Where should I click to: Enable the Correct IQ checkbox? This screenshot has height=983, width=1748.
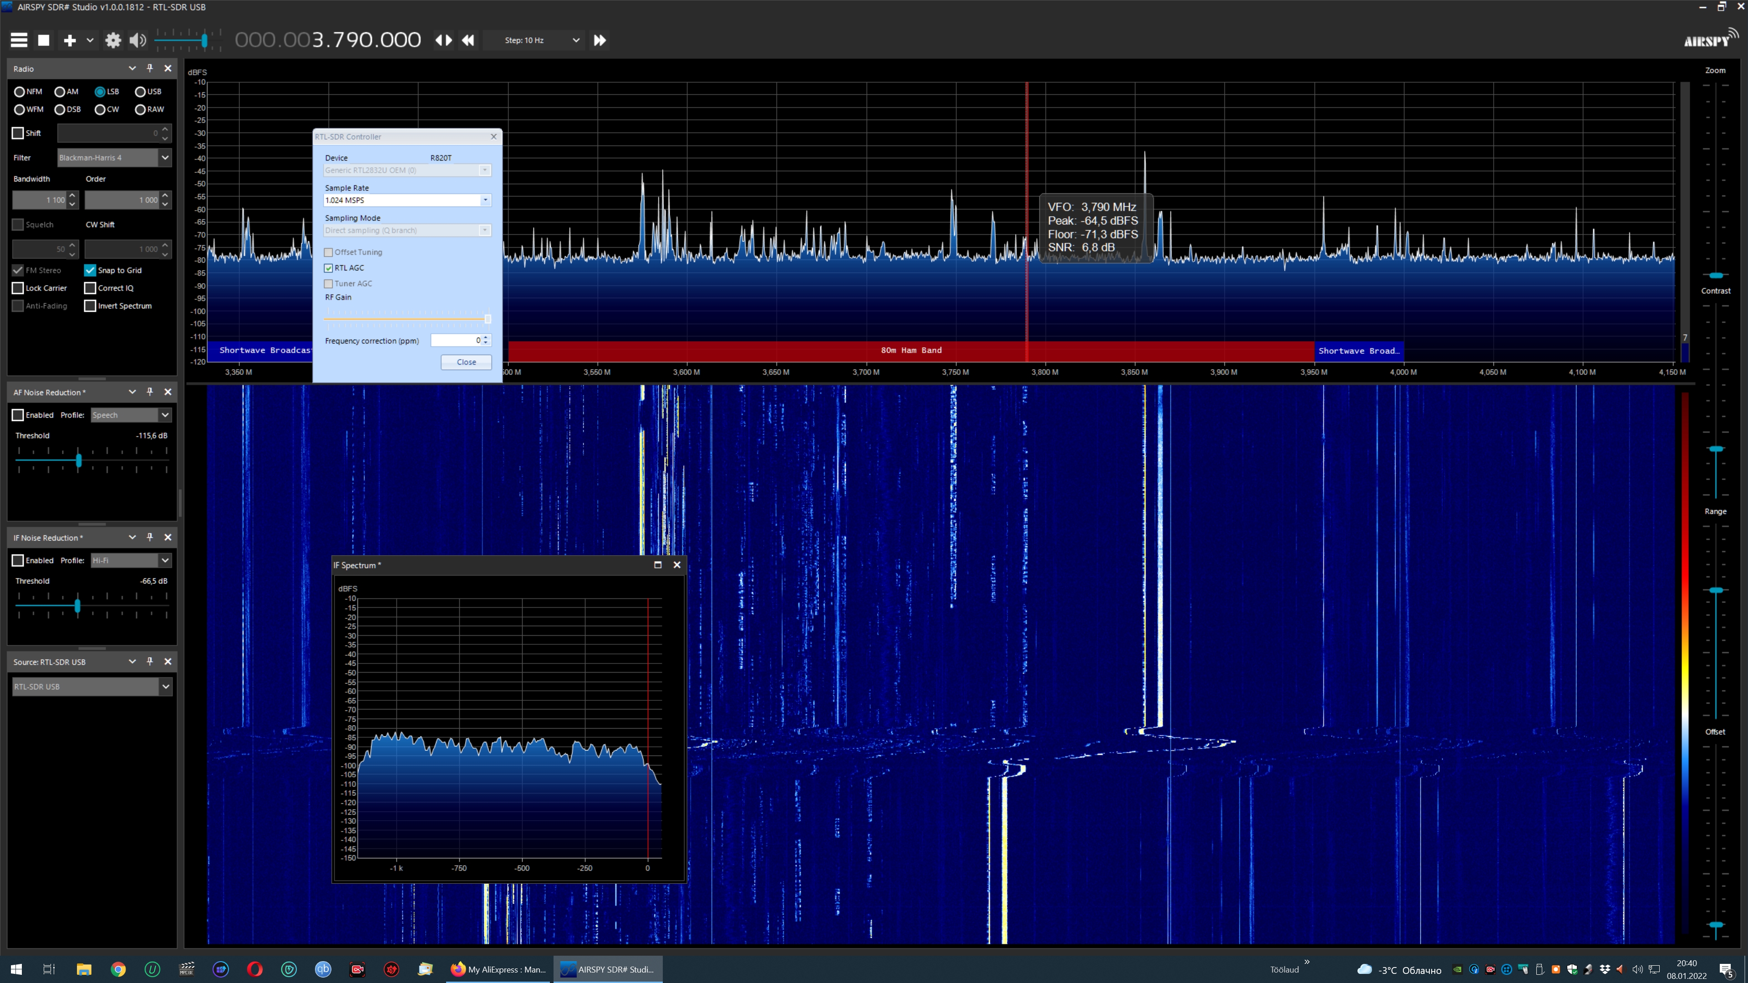click(x=90, y=288)
